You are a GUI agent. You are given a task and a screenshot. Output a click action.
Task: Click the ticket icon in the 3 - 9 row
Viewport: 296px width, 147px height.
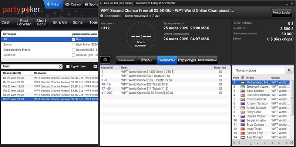click(x=220, y=80)
